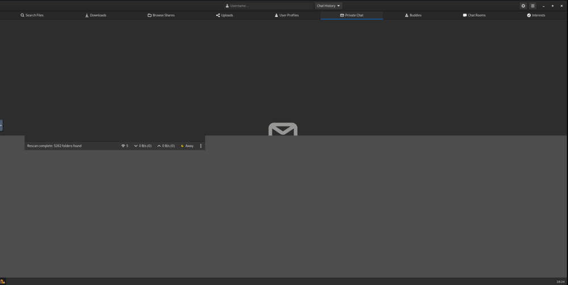Focus the Username entry field
Viewport: 568px width, 285px height.
pos(269,6)
